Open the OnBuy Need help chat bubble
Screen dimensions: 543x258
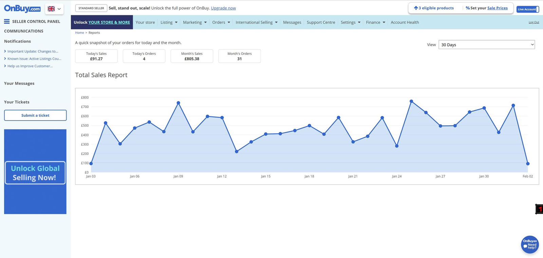pos(529,244)
